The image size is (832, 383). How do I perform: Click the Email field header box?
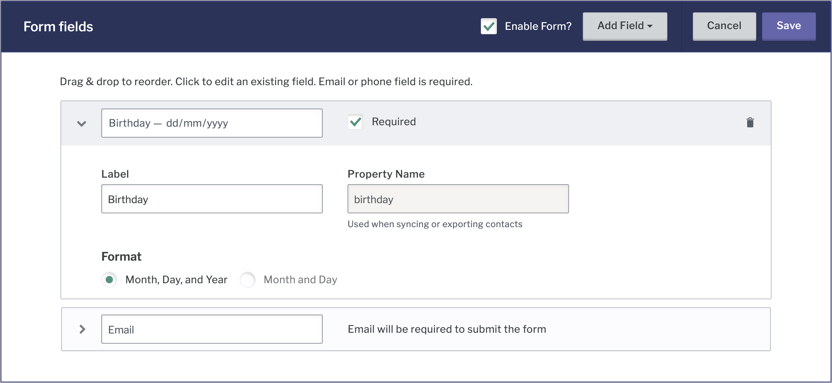(x=212, y=329)
